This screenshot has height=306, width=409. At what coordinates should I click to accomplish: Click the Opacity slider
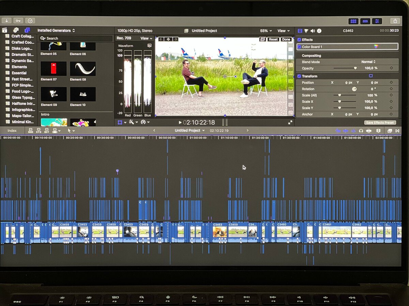345,68
